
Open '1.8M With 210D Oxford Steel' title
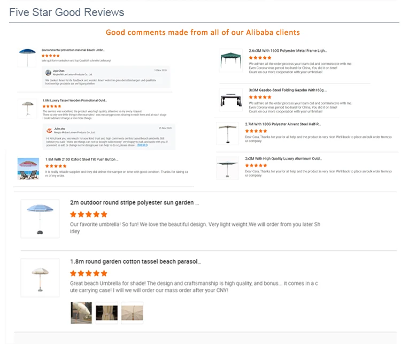pos(81,159)
